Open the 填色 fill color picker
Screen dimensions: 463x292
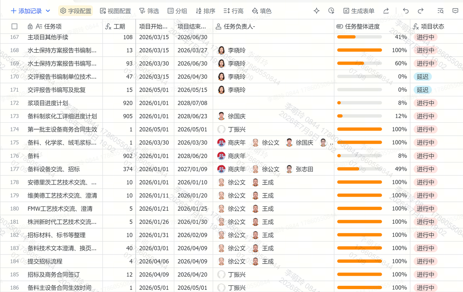262,11
